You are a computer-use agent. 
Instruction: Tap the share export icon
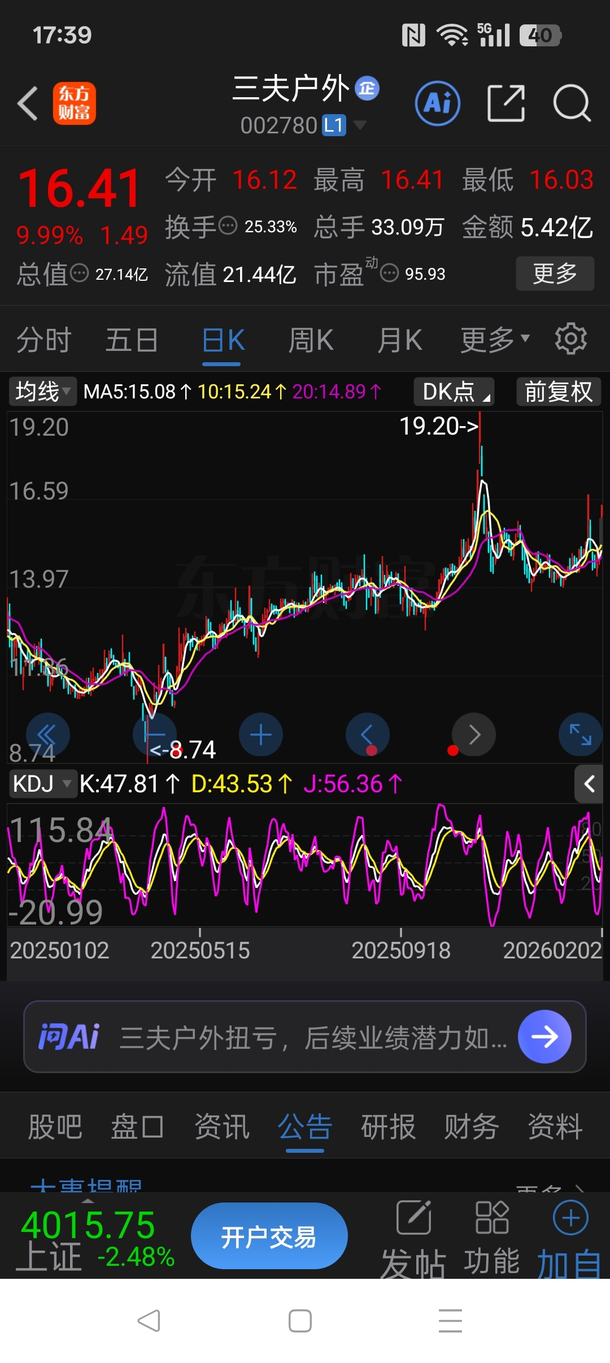coord(506,103)
